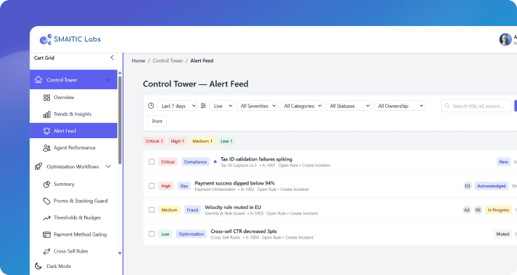This screenshot has height=275, width=517.
Task: Create Incident link on Cross-sell CTR alert
Action: [x=300, y=238]
